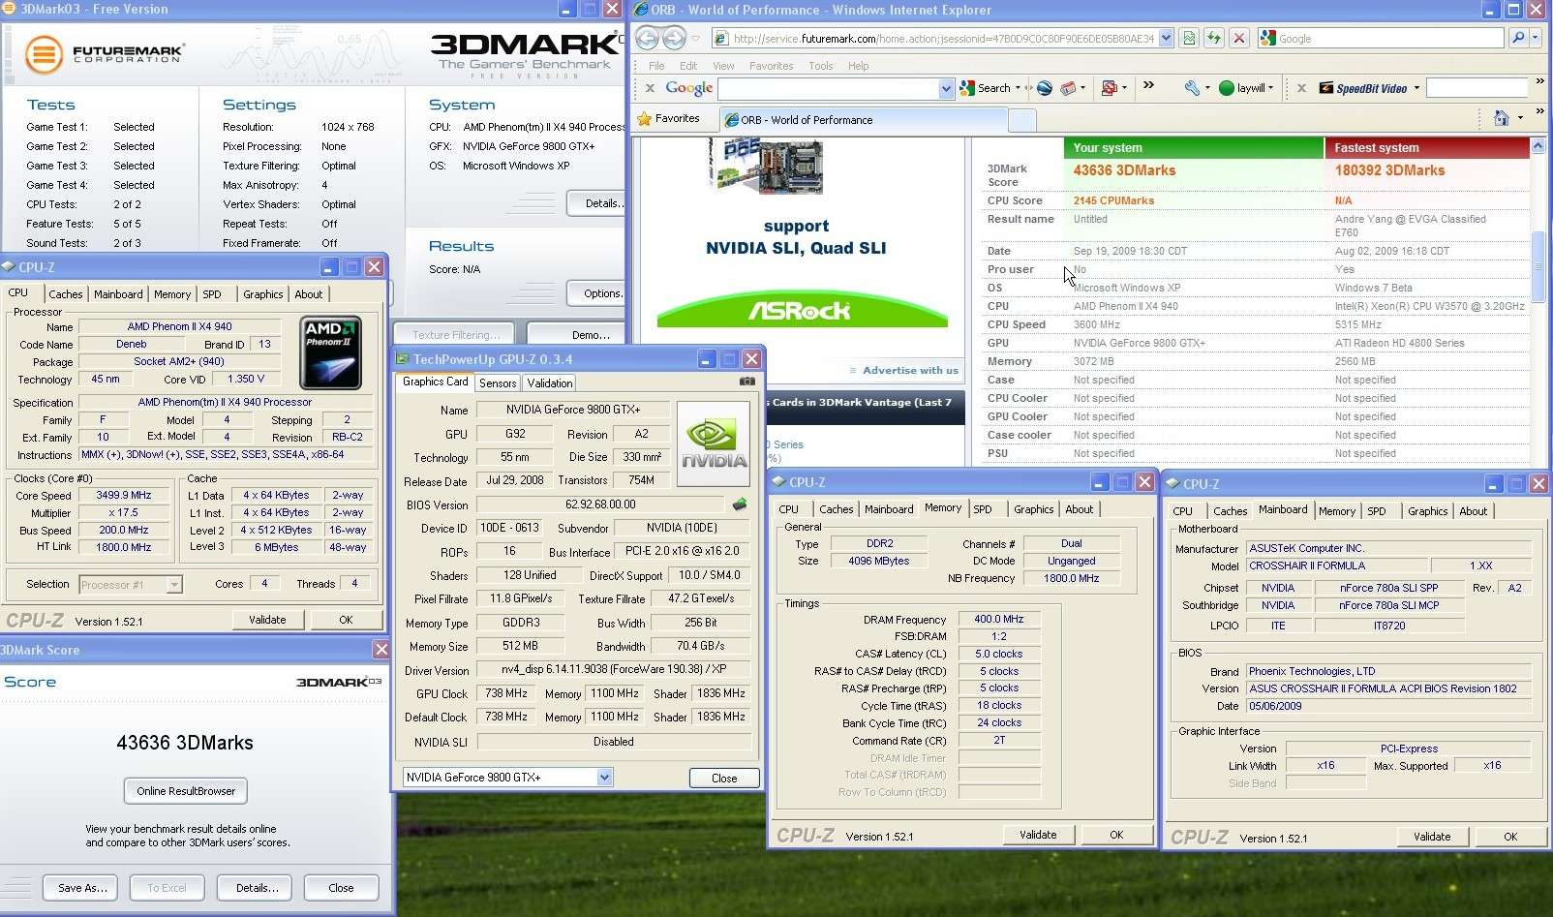Click the IE Google search box

point(1382,38)
